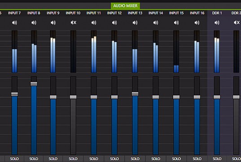This screenshot has height=162, width=241.
Task: Click the DDR 1 VU level meter
Action: [x=217, y=51]
